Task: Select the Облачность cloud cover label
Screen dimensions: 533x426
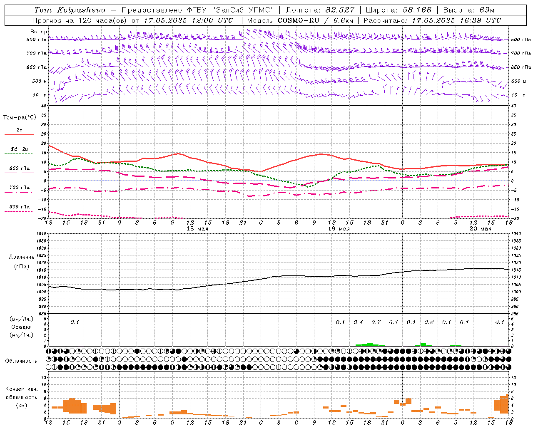Action: (21, 361)
